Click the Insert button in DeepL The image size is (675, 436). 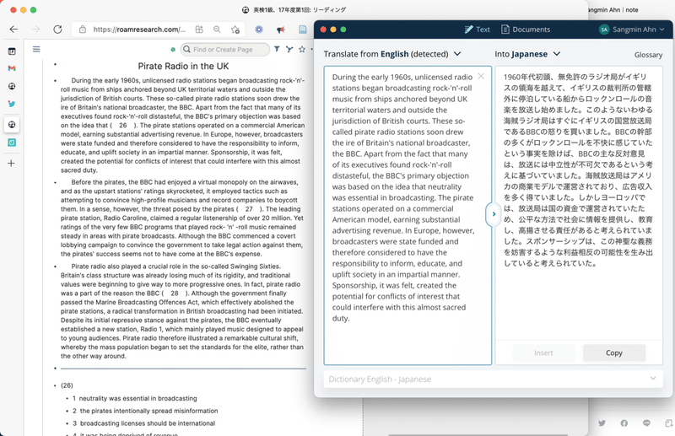[x=543, y=353]
